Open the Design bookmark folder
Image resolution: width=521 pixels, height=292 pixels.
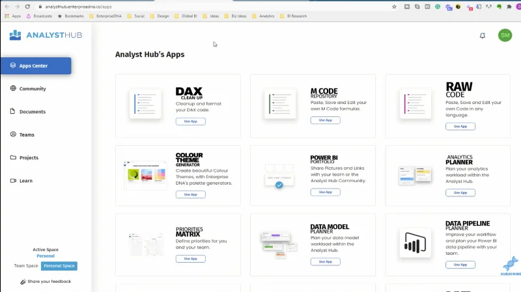160,16
